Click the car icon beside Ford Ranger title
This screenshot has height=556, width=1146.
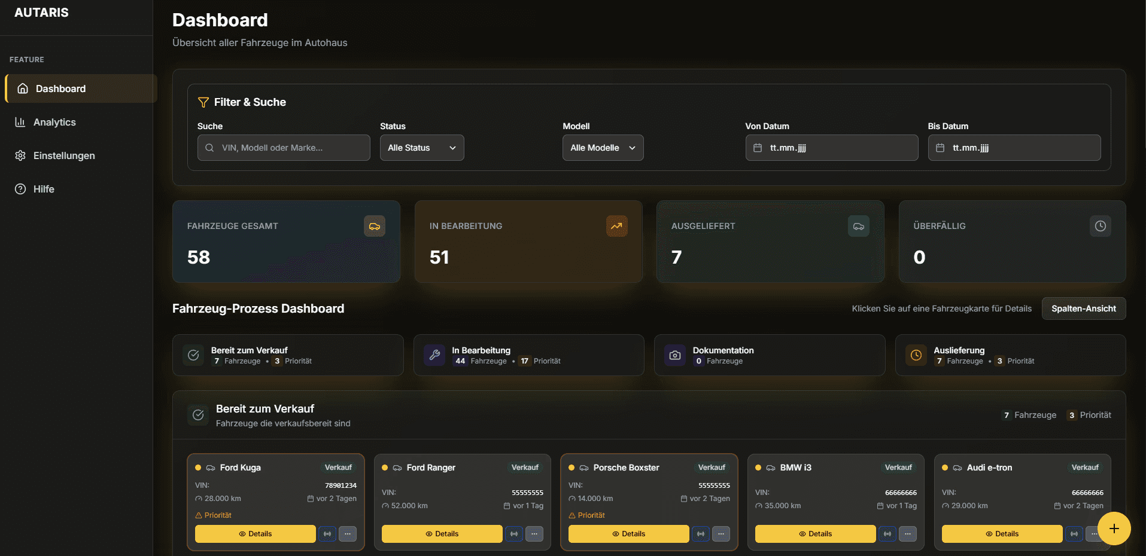397,468
